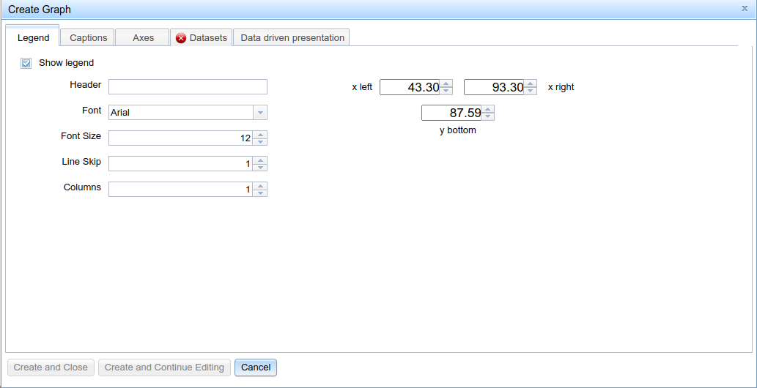Viewport: 757px width, 388px height.
Task: Increment the Columns spinner value
Action: click(x=261, y=186)
